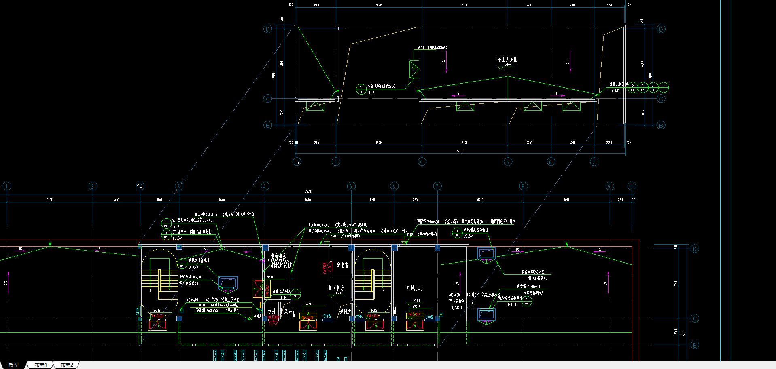Select grid bubble B on upper plan's left
776x369 pixels.
(267, 125)
